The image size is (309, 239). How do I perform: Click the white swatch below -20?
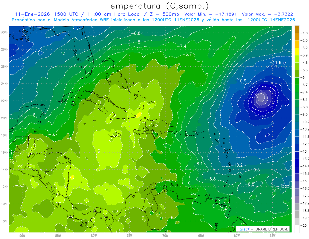[297, 229]
